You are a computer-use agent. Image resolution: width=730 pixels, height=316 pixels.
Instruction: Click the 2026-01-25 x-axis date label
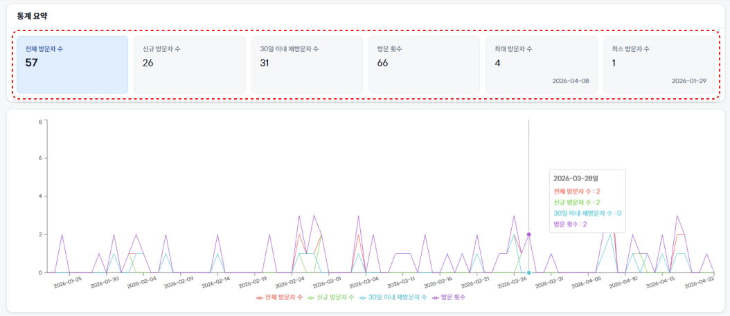(x=69, y=284)
